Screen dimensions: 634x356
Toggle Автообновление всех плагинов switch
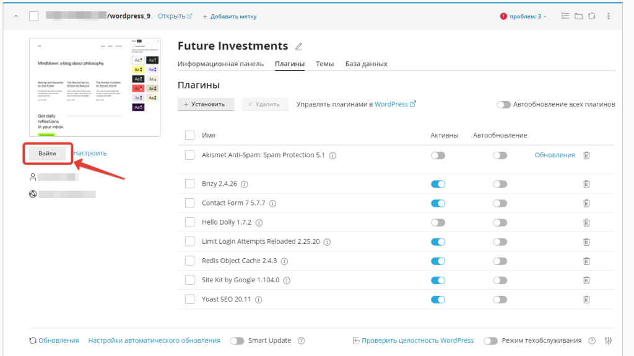[503, 105]
